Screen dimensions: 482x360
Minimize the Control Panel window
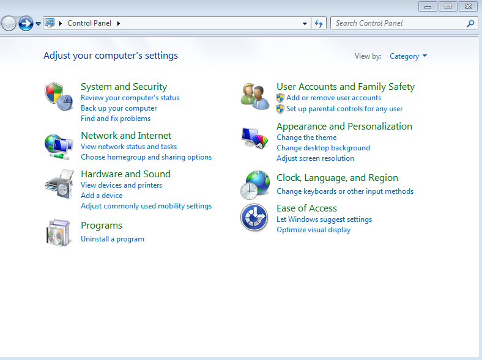coord(428,7)
